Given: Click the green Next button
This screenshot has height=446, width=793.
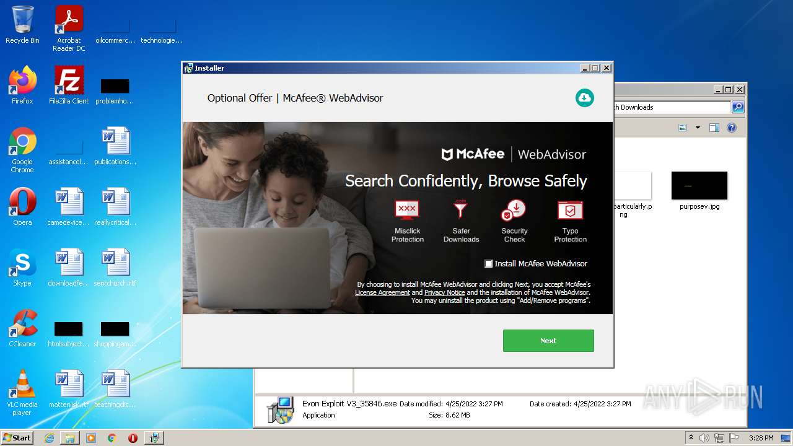Looking at the screenshot, I should point(548,341).
